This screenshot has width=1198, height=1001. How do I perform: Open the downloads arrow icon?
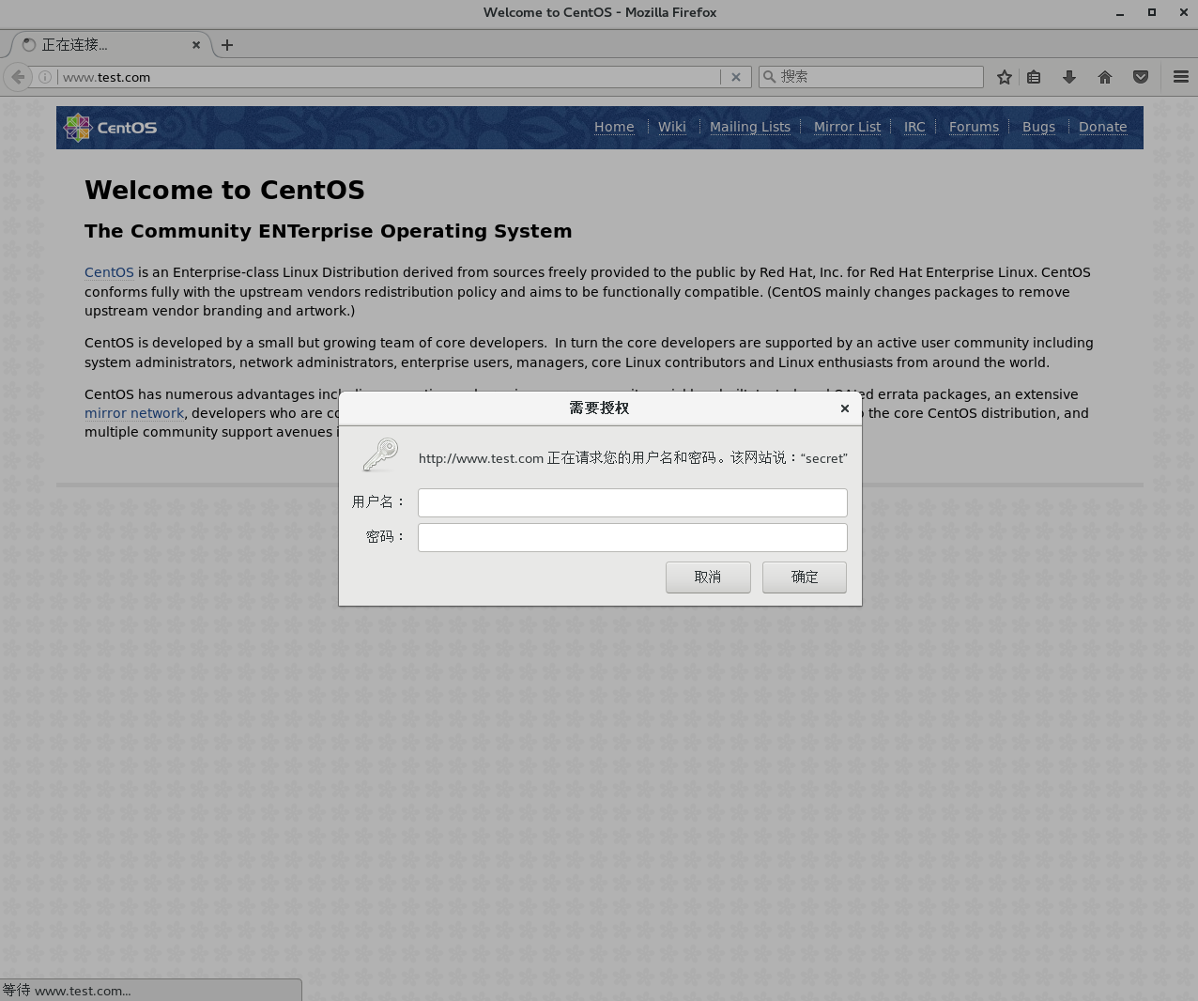1069,77
